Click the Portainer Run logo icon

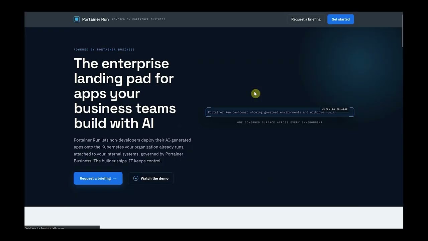tap(77, 19)
